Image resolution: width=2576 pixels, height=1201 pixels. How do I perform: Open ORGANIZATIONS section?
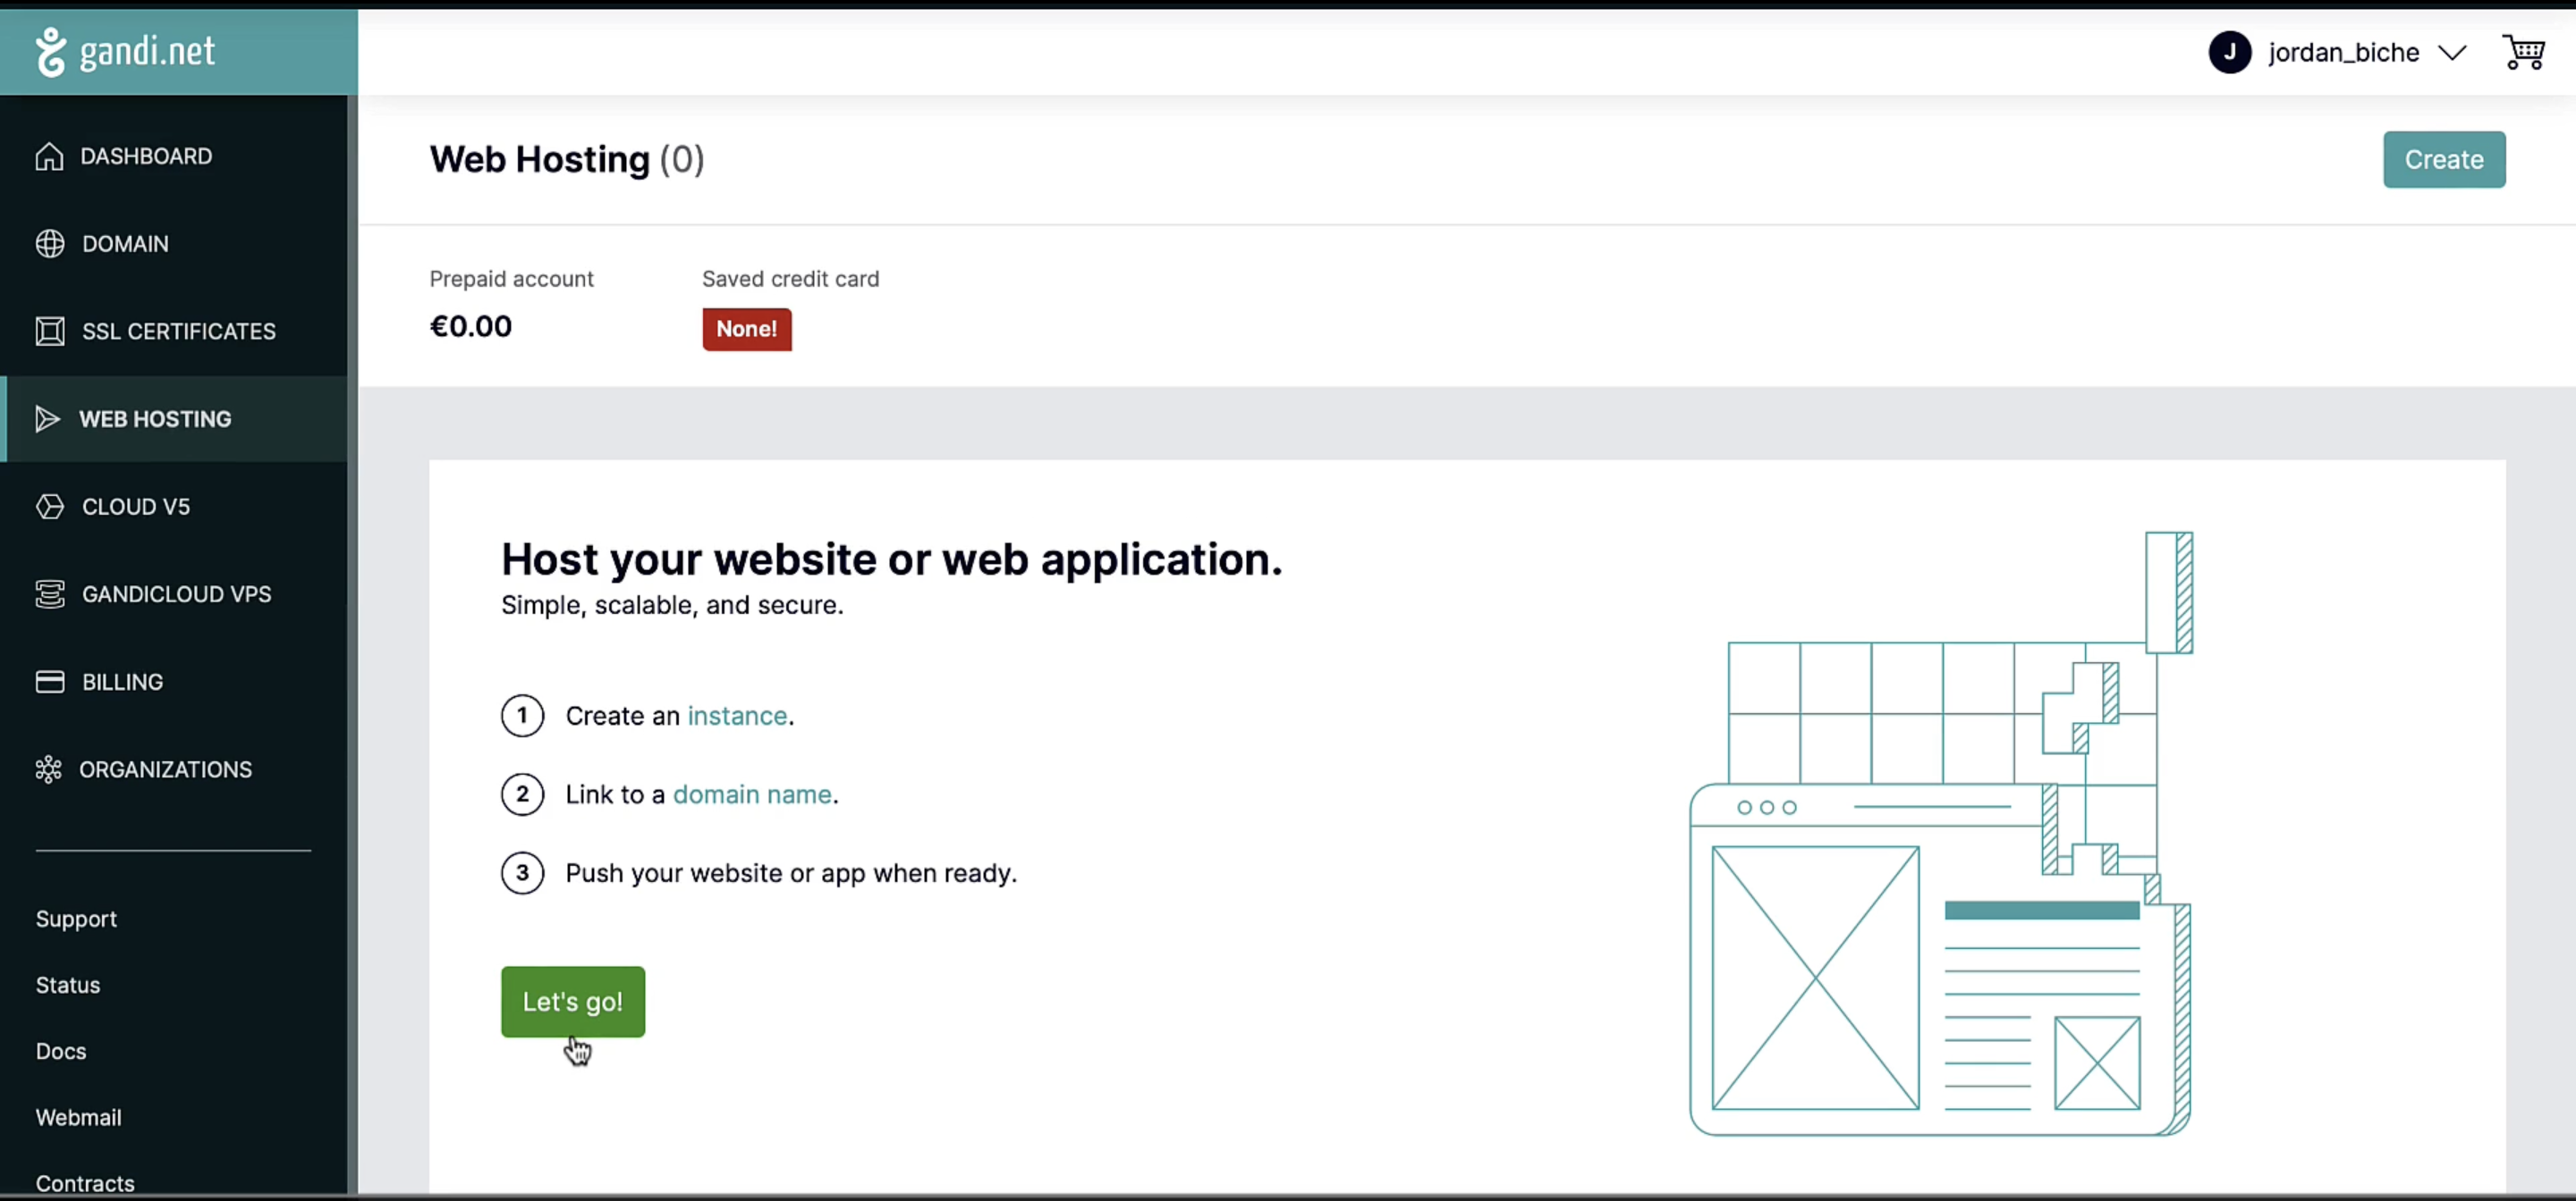point(174,769)
